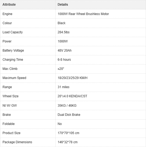Click the 48V 20Ah battery value

coord(64,51)
